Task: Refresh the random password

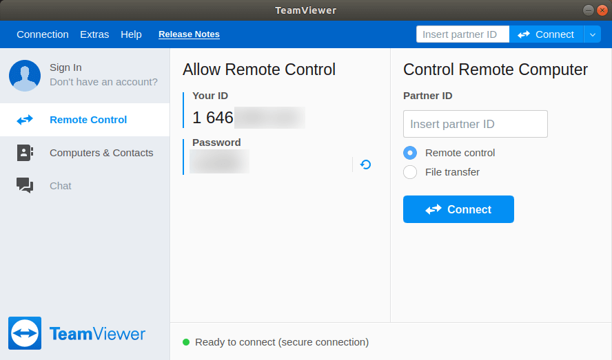Action: (366, 165)
